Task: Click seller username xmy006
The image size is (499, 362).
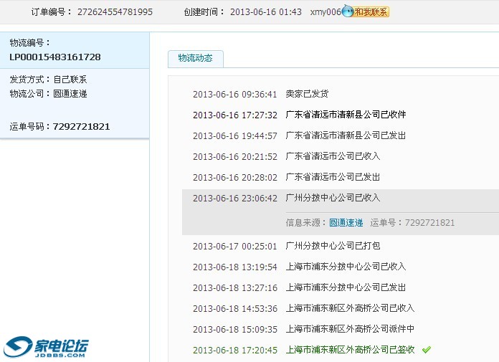Action: [x=325, y=12]
